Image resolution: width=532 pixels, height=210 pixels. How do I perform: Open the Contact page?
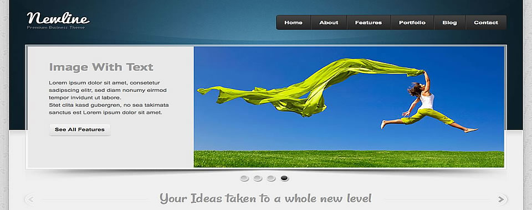pos(486,23)
